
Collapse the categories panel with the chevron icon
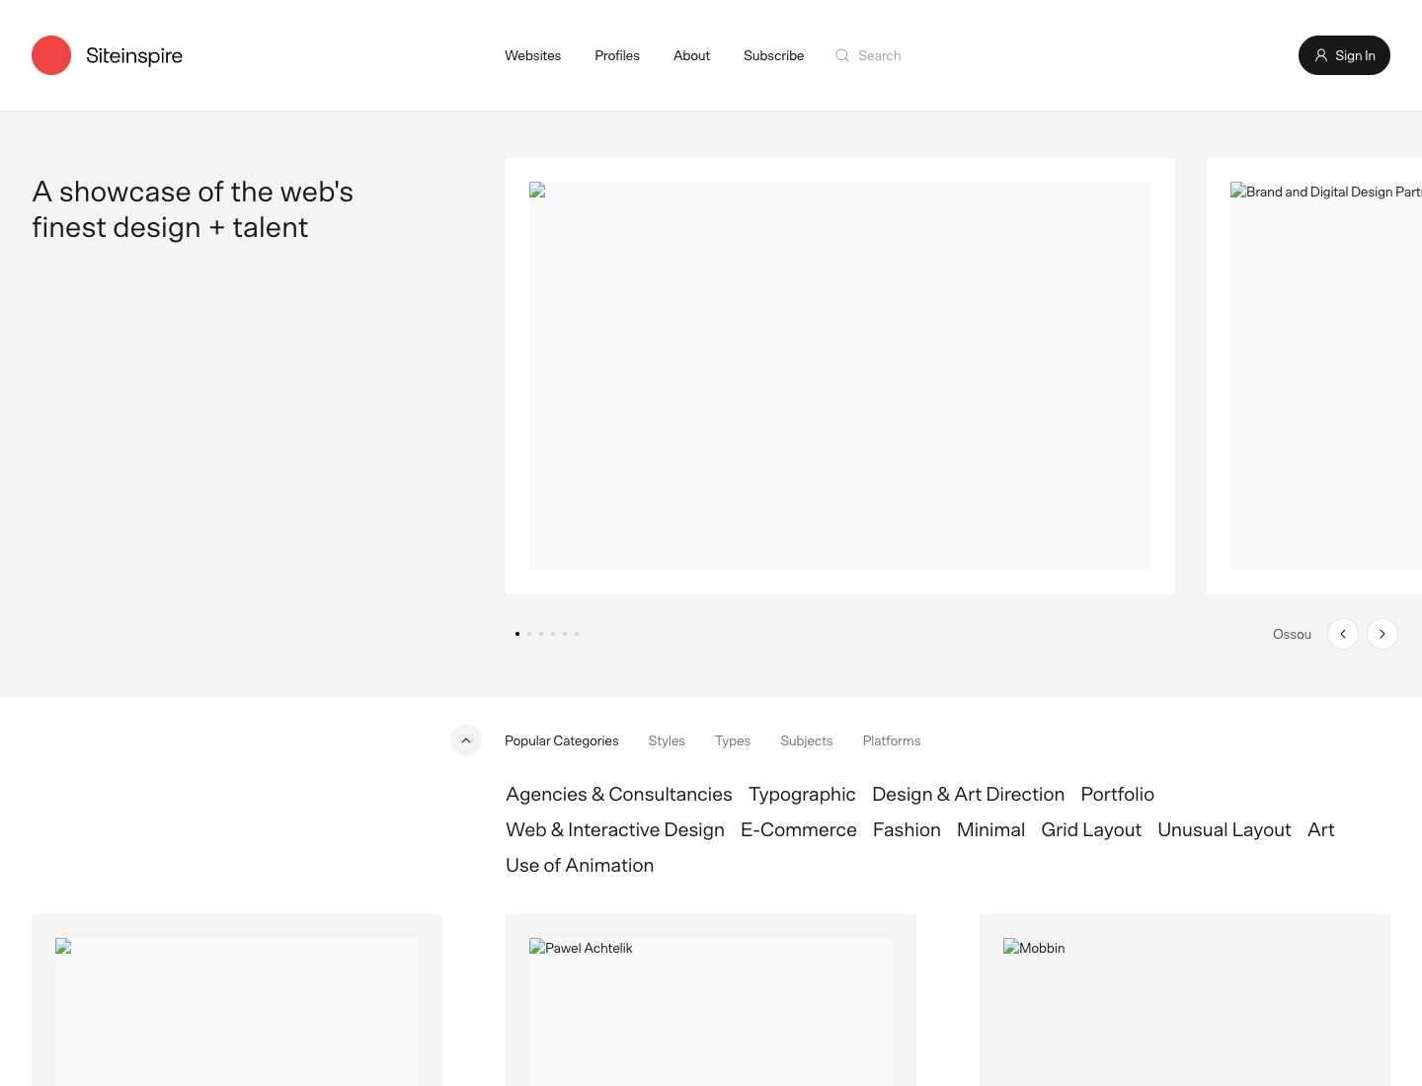pyautogui.click(x=466, y=740)
